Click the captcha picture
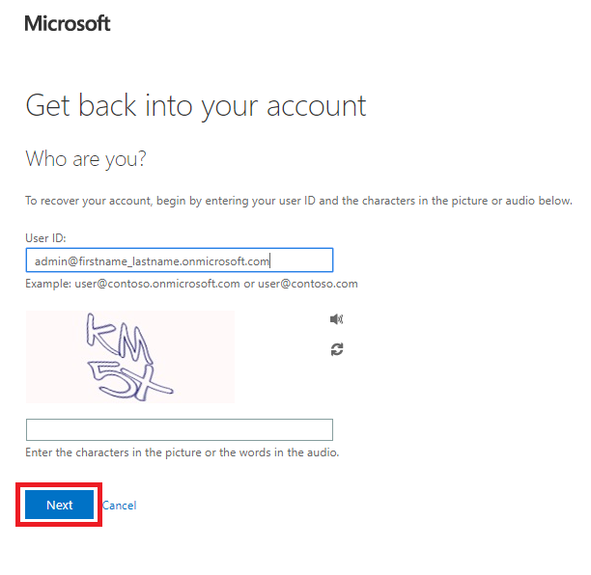591x575 pixels. tap(130, 357)
